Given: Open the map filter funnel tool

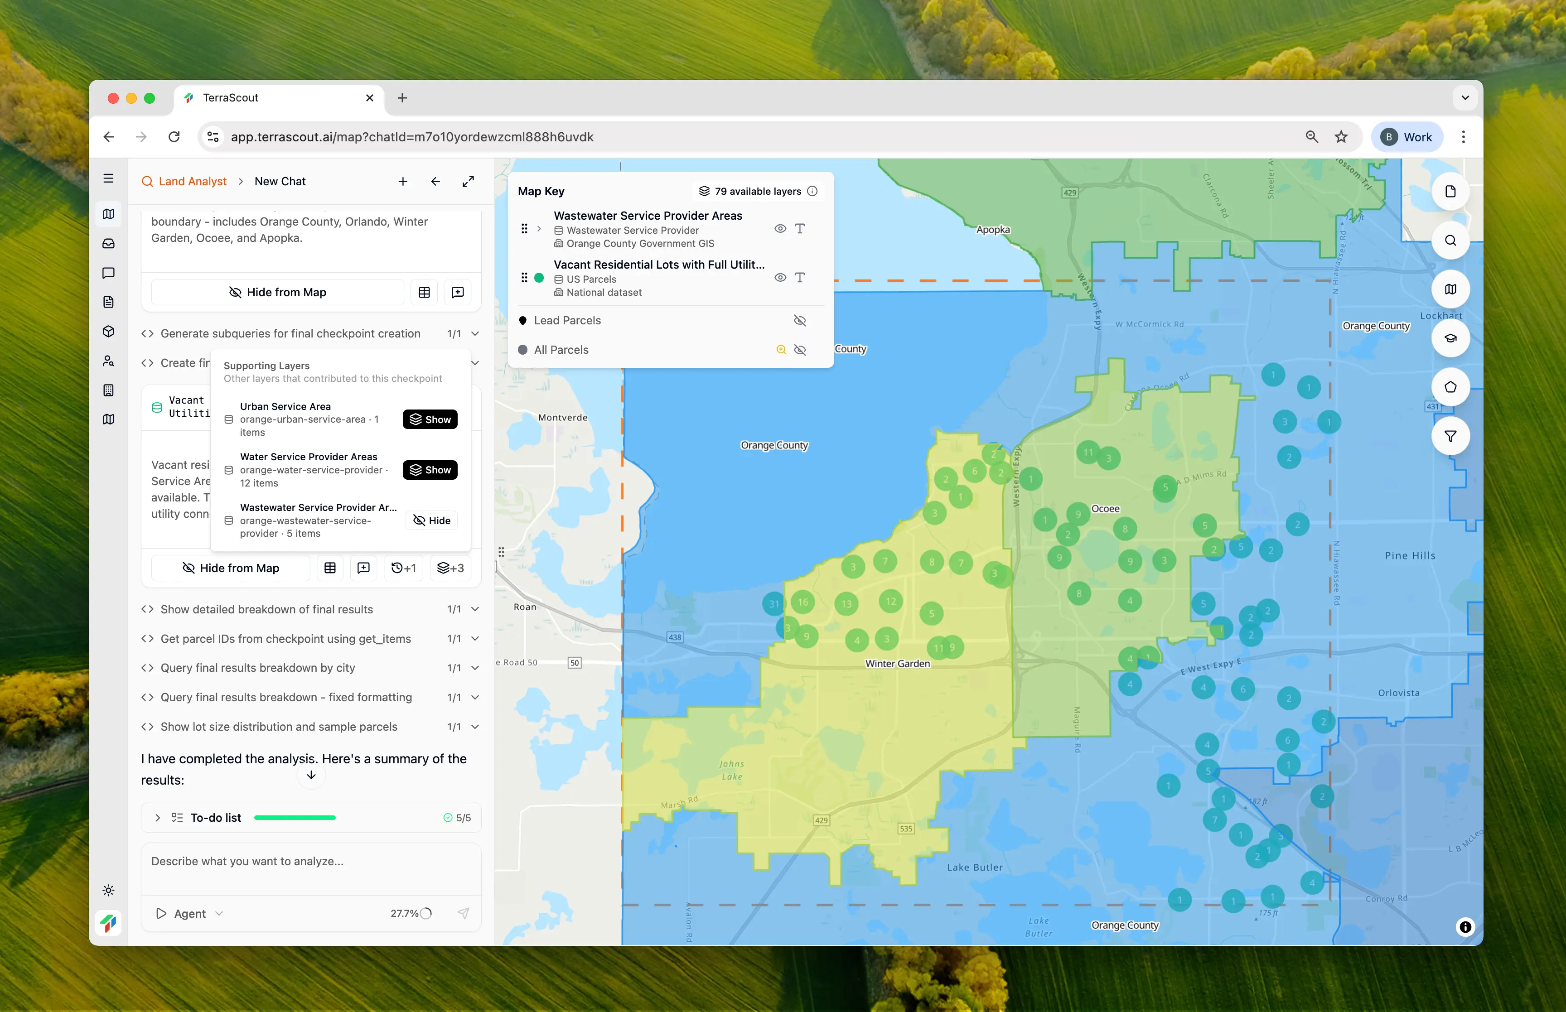Looking at the screenshot, I should click(1450, 436).
